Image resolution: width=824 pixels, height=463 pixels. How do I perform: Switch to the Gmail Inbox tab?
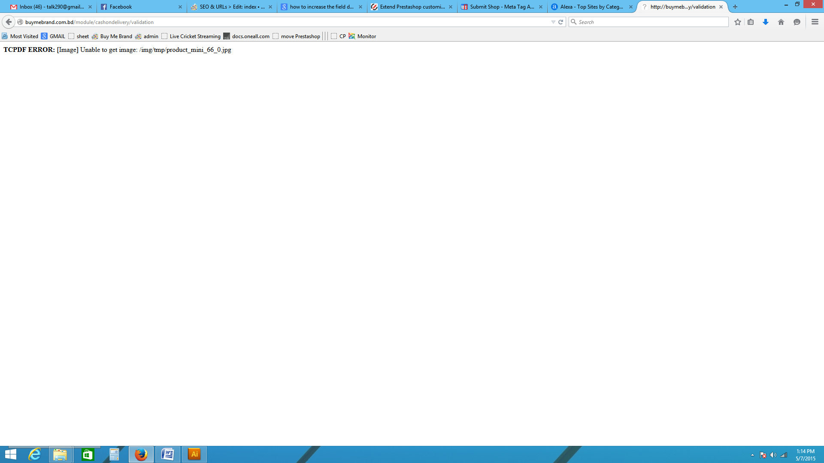tap(51, 7)
